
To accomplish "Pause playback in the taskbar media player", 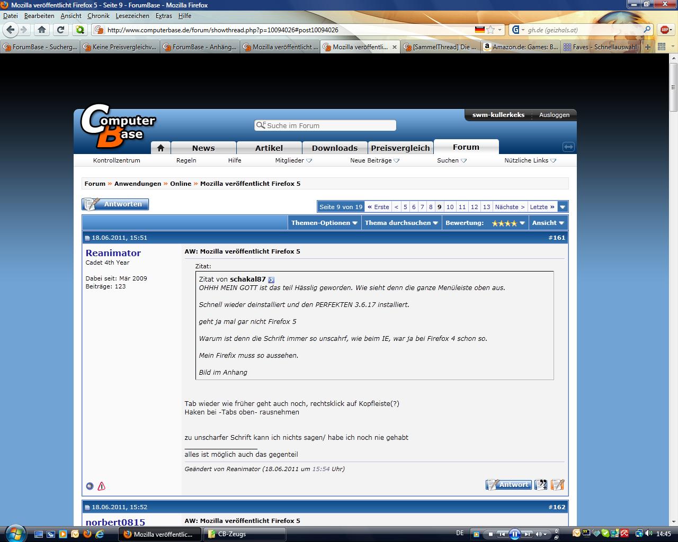I will coord(514,534).
